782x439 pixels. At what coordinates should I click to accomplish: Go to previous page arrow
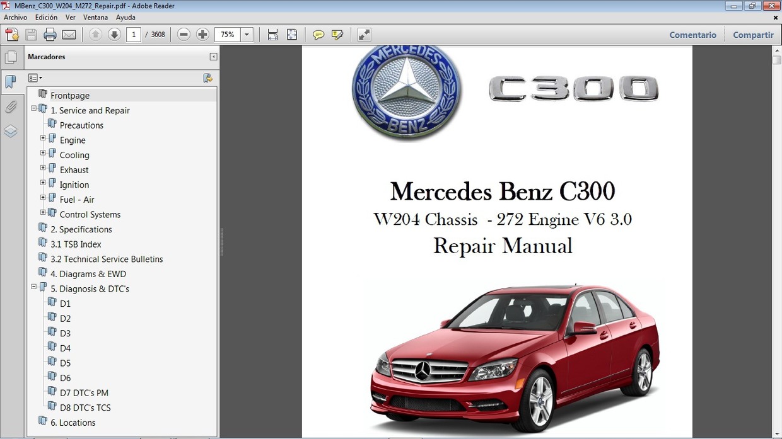point(95,35)
